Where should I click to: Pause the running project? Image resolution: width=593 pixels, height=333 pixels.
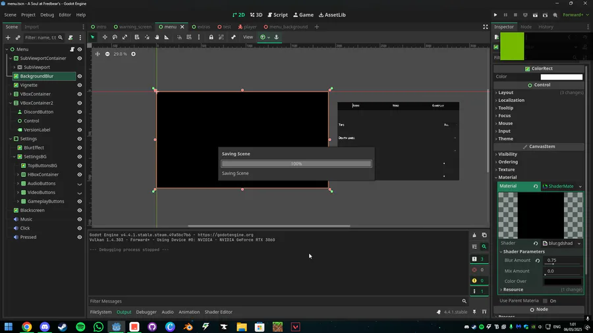(505, 14)
